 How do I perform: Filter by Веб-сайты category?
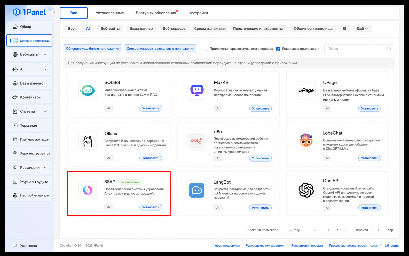110,29
